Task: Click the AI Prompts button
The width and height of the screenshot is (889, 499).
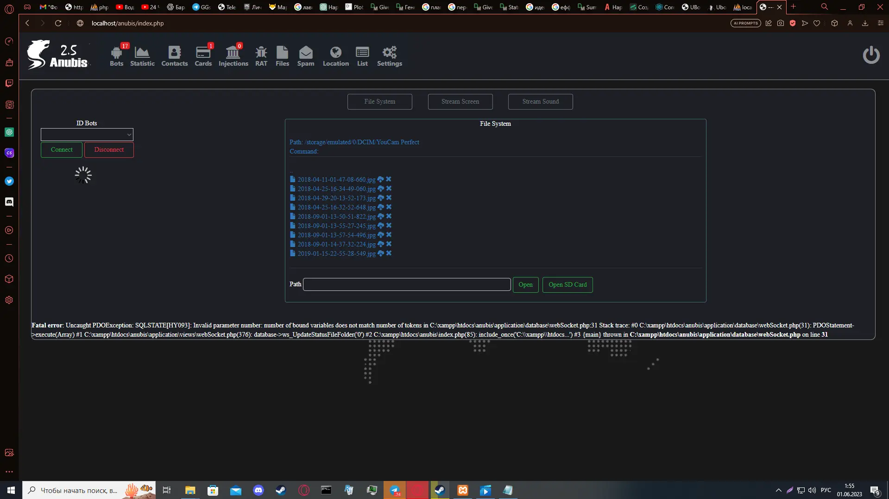Action: 745,23
